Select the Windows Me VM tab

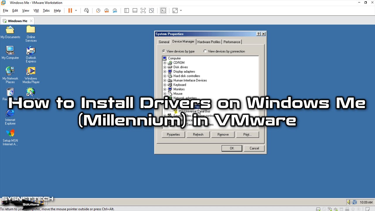pyautogui.click(x=18, y=21)
